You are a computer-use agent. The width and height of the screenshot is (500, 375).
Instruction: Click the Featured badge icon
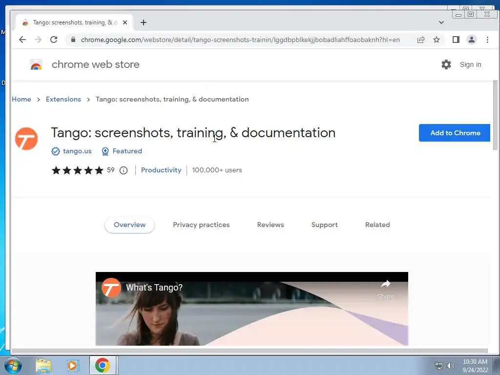[105, 151]
